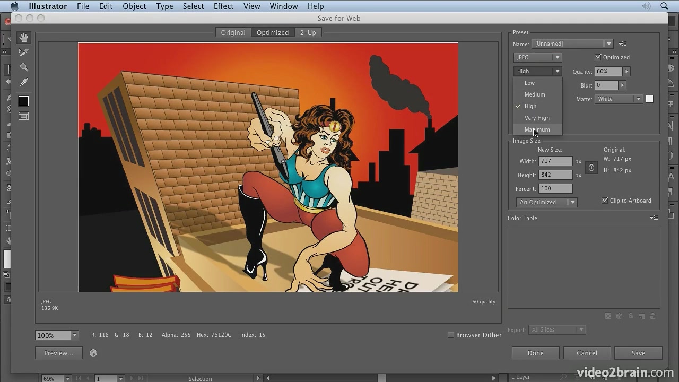Click the black eyedropper color swatch
Screen dimensions: 679x382
(23, 101)
